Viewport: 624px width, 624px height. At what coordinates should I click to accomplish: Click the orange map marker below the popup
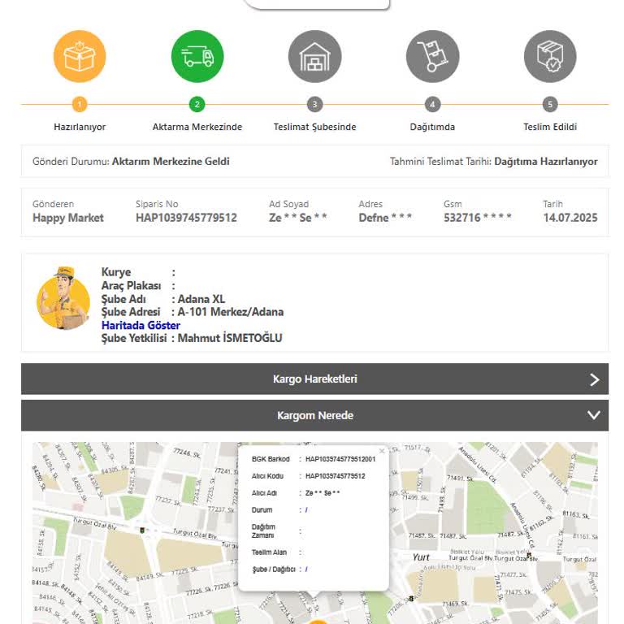click(x=318, y=620)
